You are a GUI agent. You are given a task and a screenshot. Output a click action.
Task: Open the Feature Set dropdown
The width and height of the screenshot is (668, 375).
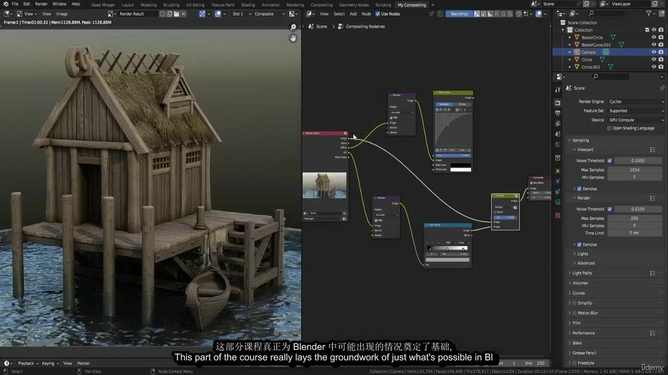[x=636, y=110]
